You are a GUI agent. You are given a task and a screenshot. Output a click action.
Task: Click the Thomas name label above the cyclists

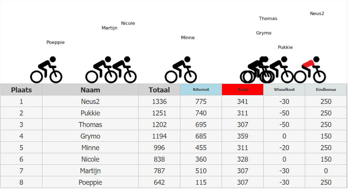point(268,18)
